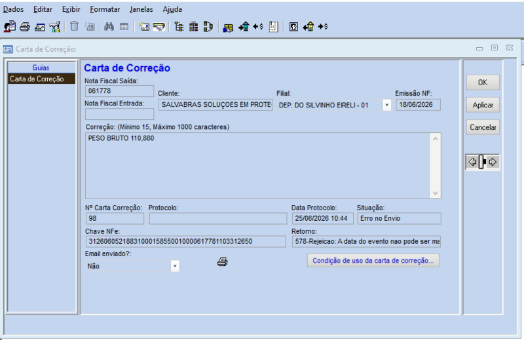Click the report sheet toolbar icon
The width and height of the screenshot is (524, 340).
273,27
